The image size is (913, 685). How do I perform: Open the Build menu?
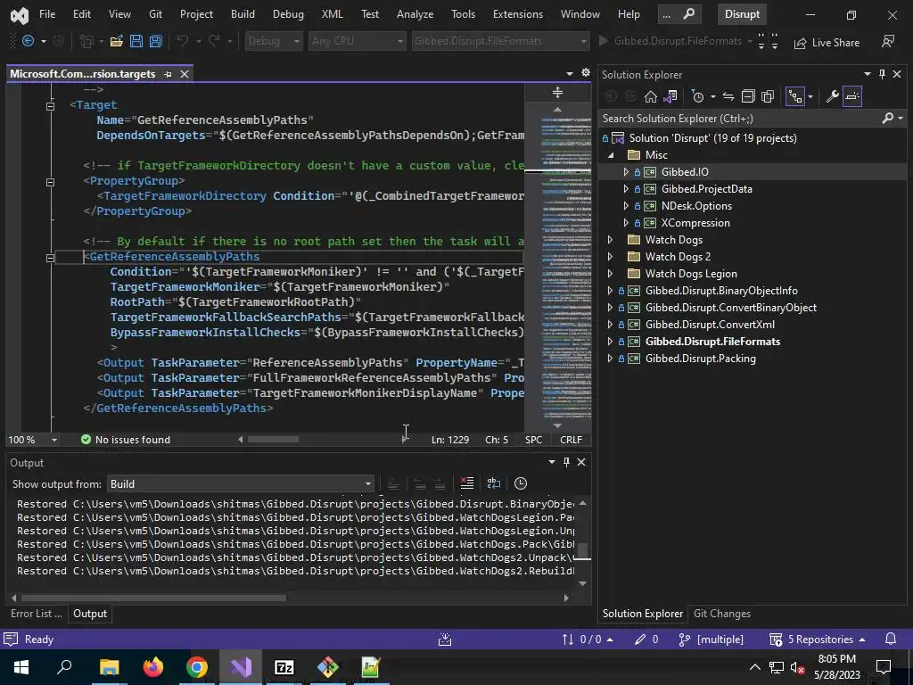(243, 14)
